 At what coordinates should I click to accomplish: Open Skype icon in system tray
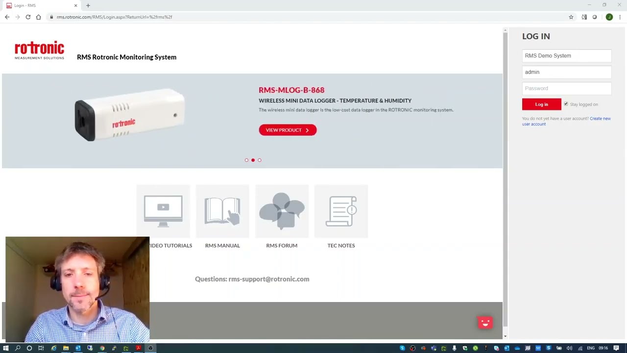(403, 348)
